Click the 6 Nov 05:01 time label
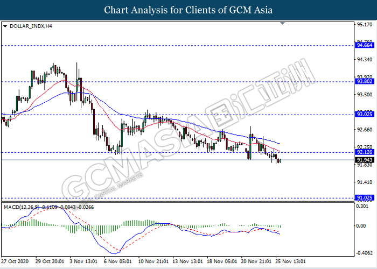 pyautogui.click(x=118, y=261)
